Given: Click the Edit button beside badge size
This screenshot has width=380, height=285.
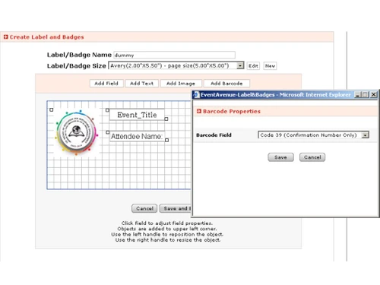Looking at the screenshot, I should click(x=253, y=66).
